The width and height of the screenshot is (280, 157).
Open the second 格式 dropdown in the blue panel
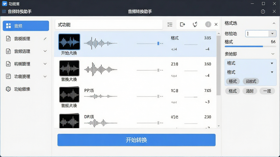click(250, 72)
